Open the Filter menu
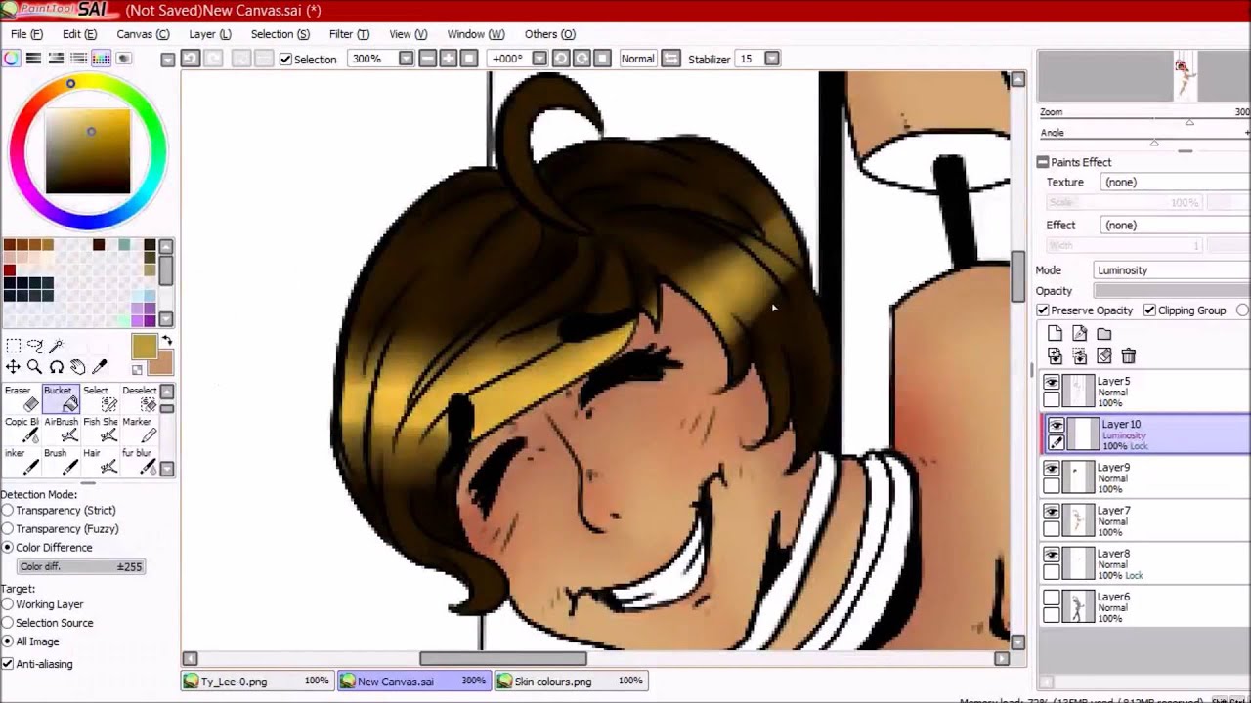This screenshot has height=703, width=1251. pyautogui.click(x=349, y=34)
